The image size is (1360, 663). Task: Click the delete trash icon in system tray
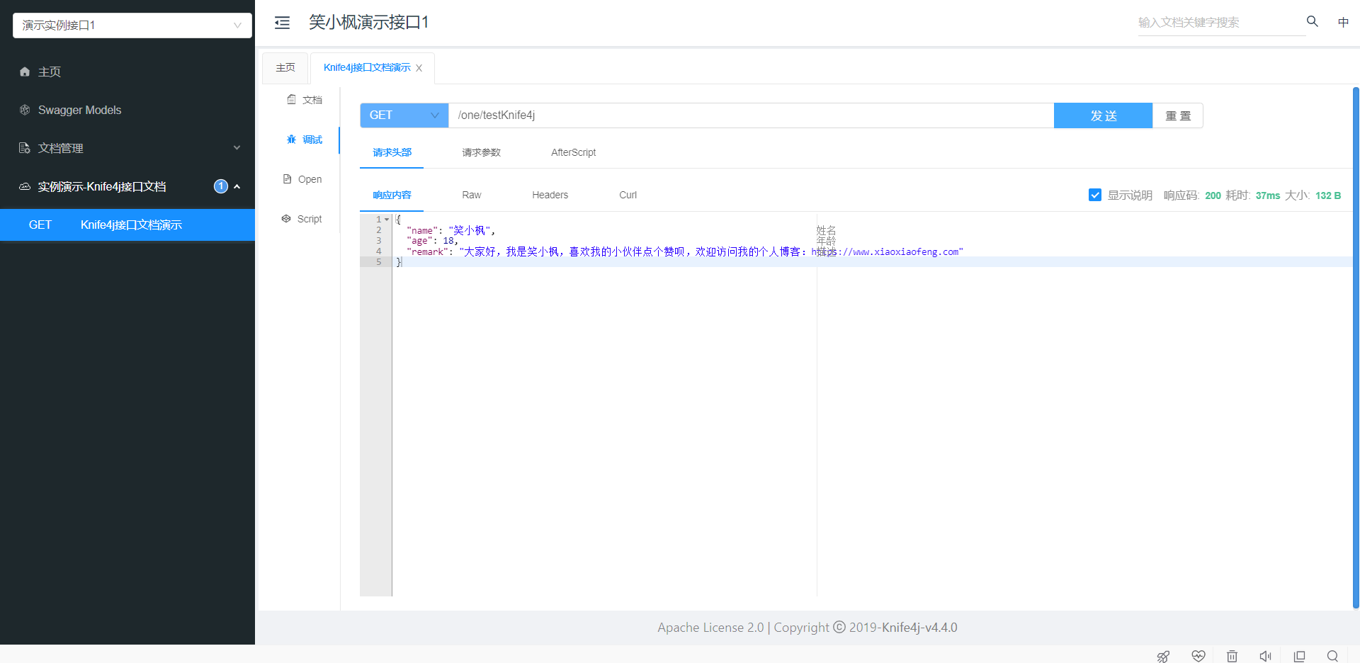coord(1232,656)
